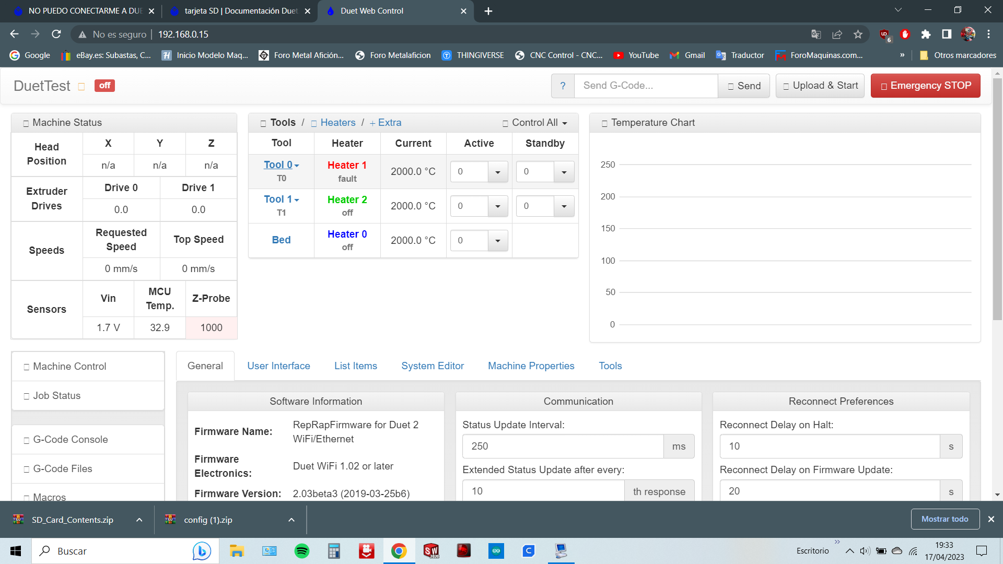Click the Help icon button
Screen dimensions: 1003x564
coord(563,86)
